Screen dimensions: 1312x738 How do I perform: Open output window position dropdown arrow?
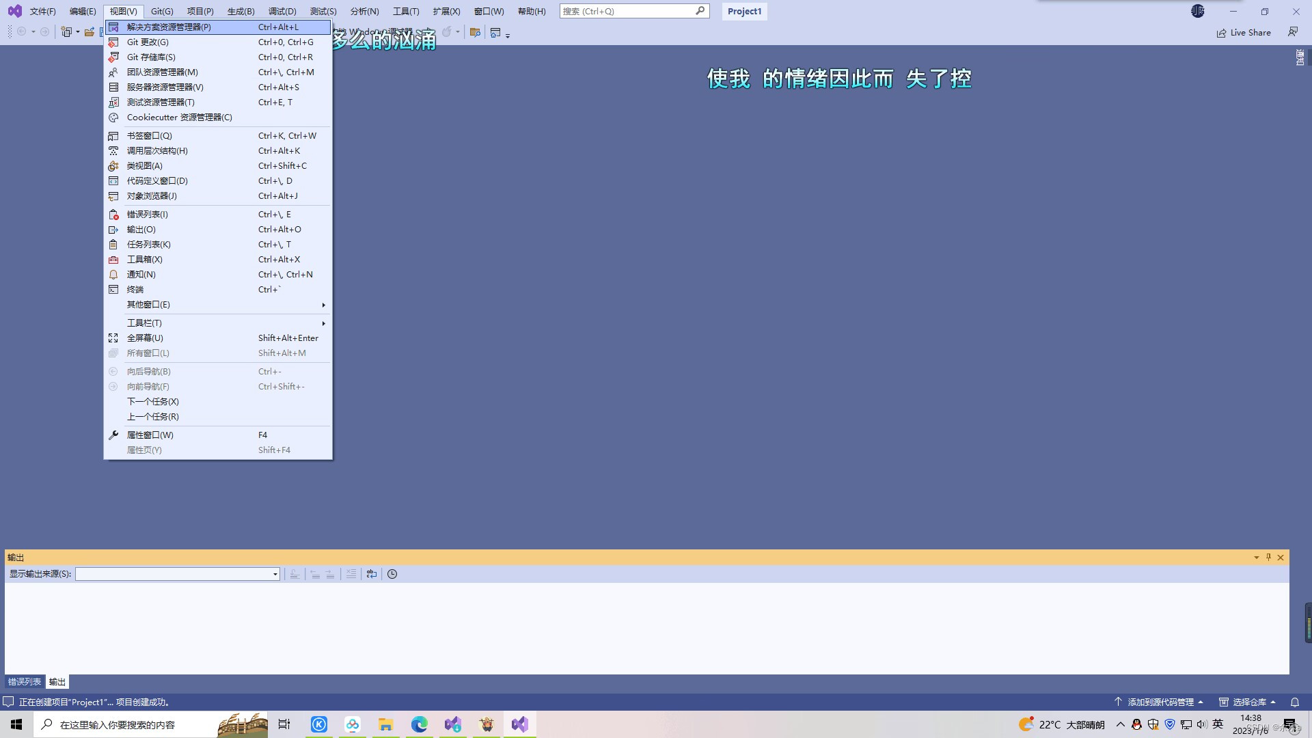tap(1256, 558)
